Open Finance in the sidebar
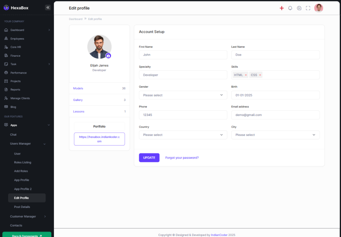Image resolution: width=341 pixels, height=237 pixels. pos(15,56)
